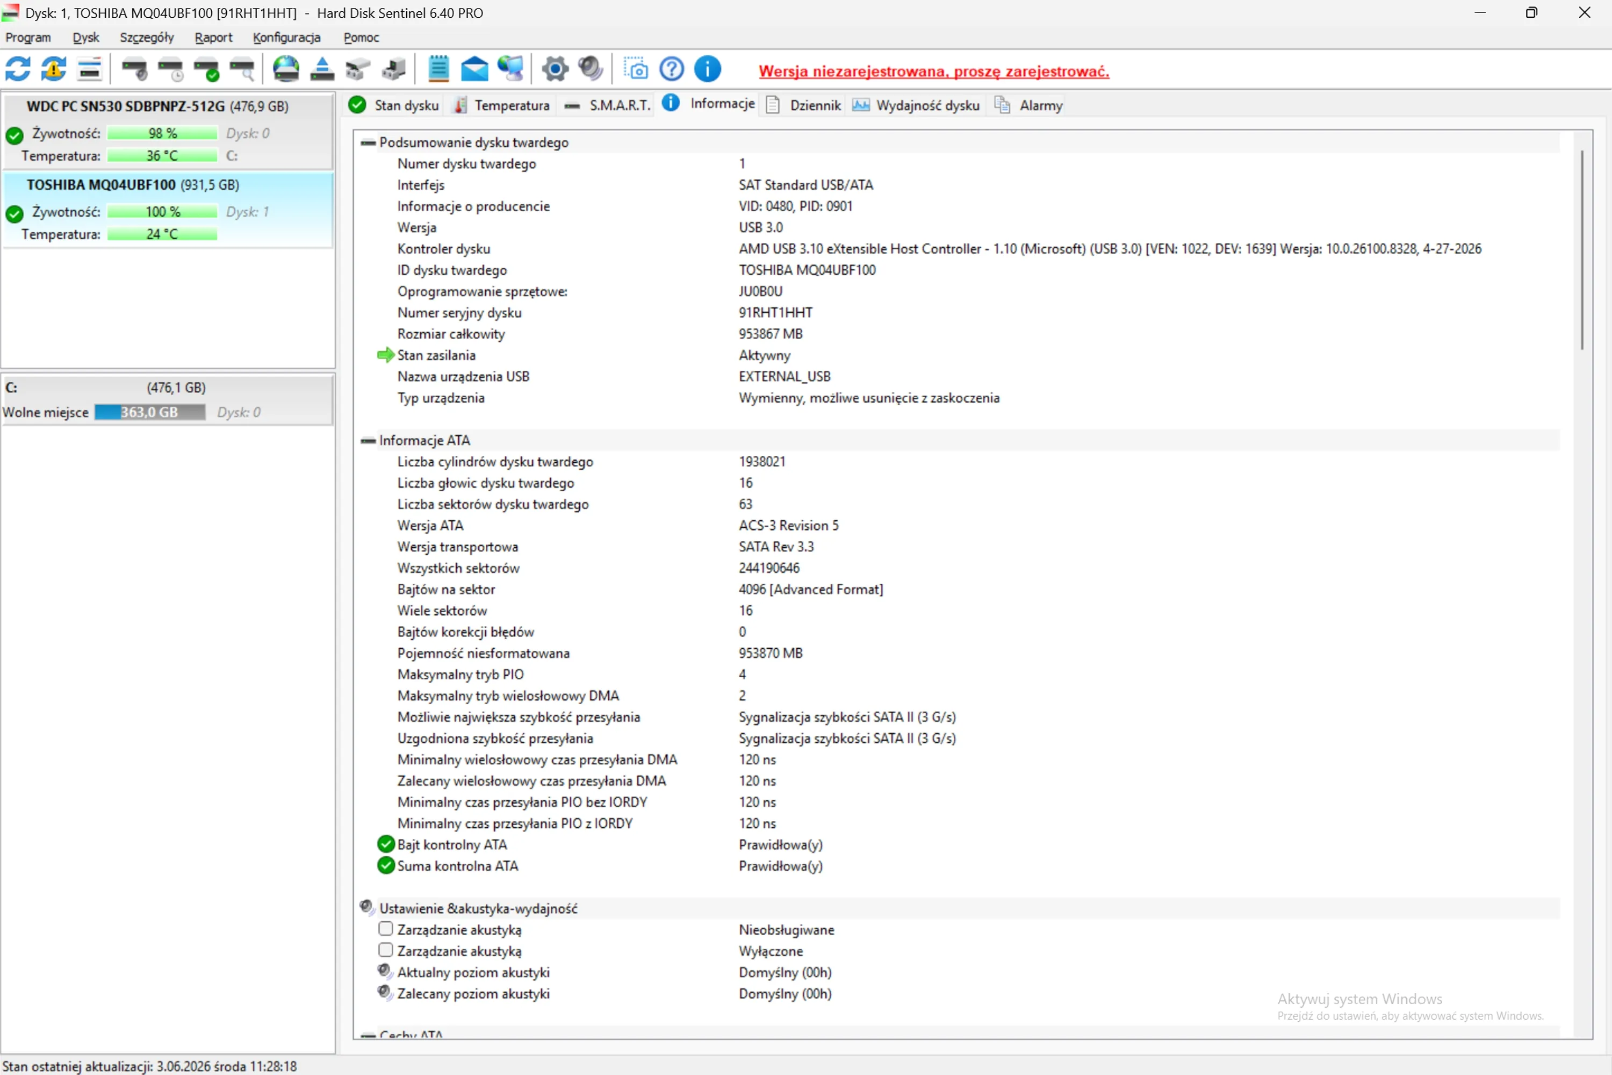The width and height of the screenshot is (1612, 1075).
Task: Collapse the Ustawienie akustyka-wydajność section
Action: tap(368, 908)
